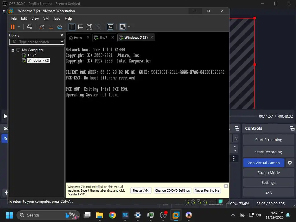Image resolution: width=296 pixels, height=222 pixels.
Task: Close the Windows 7 (2) tab
Action: [x=152, y=37]
